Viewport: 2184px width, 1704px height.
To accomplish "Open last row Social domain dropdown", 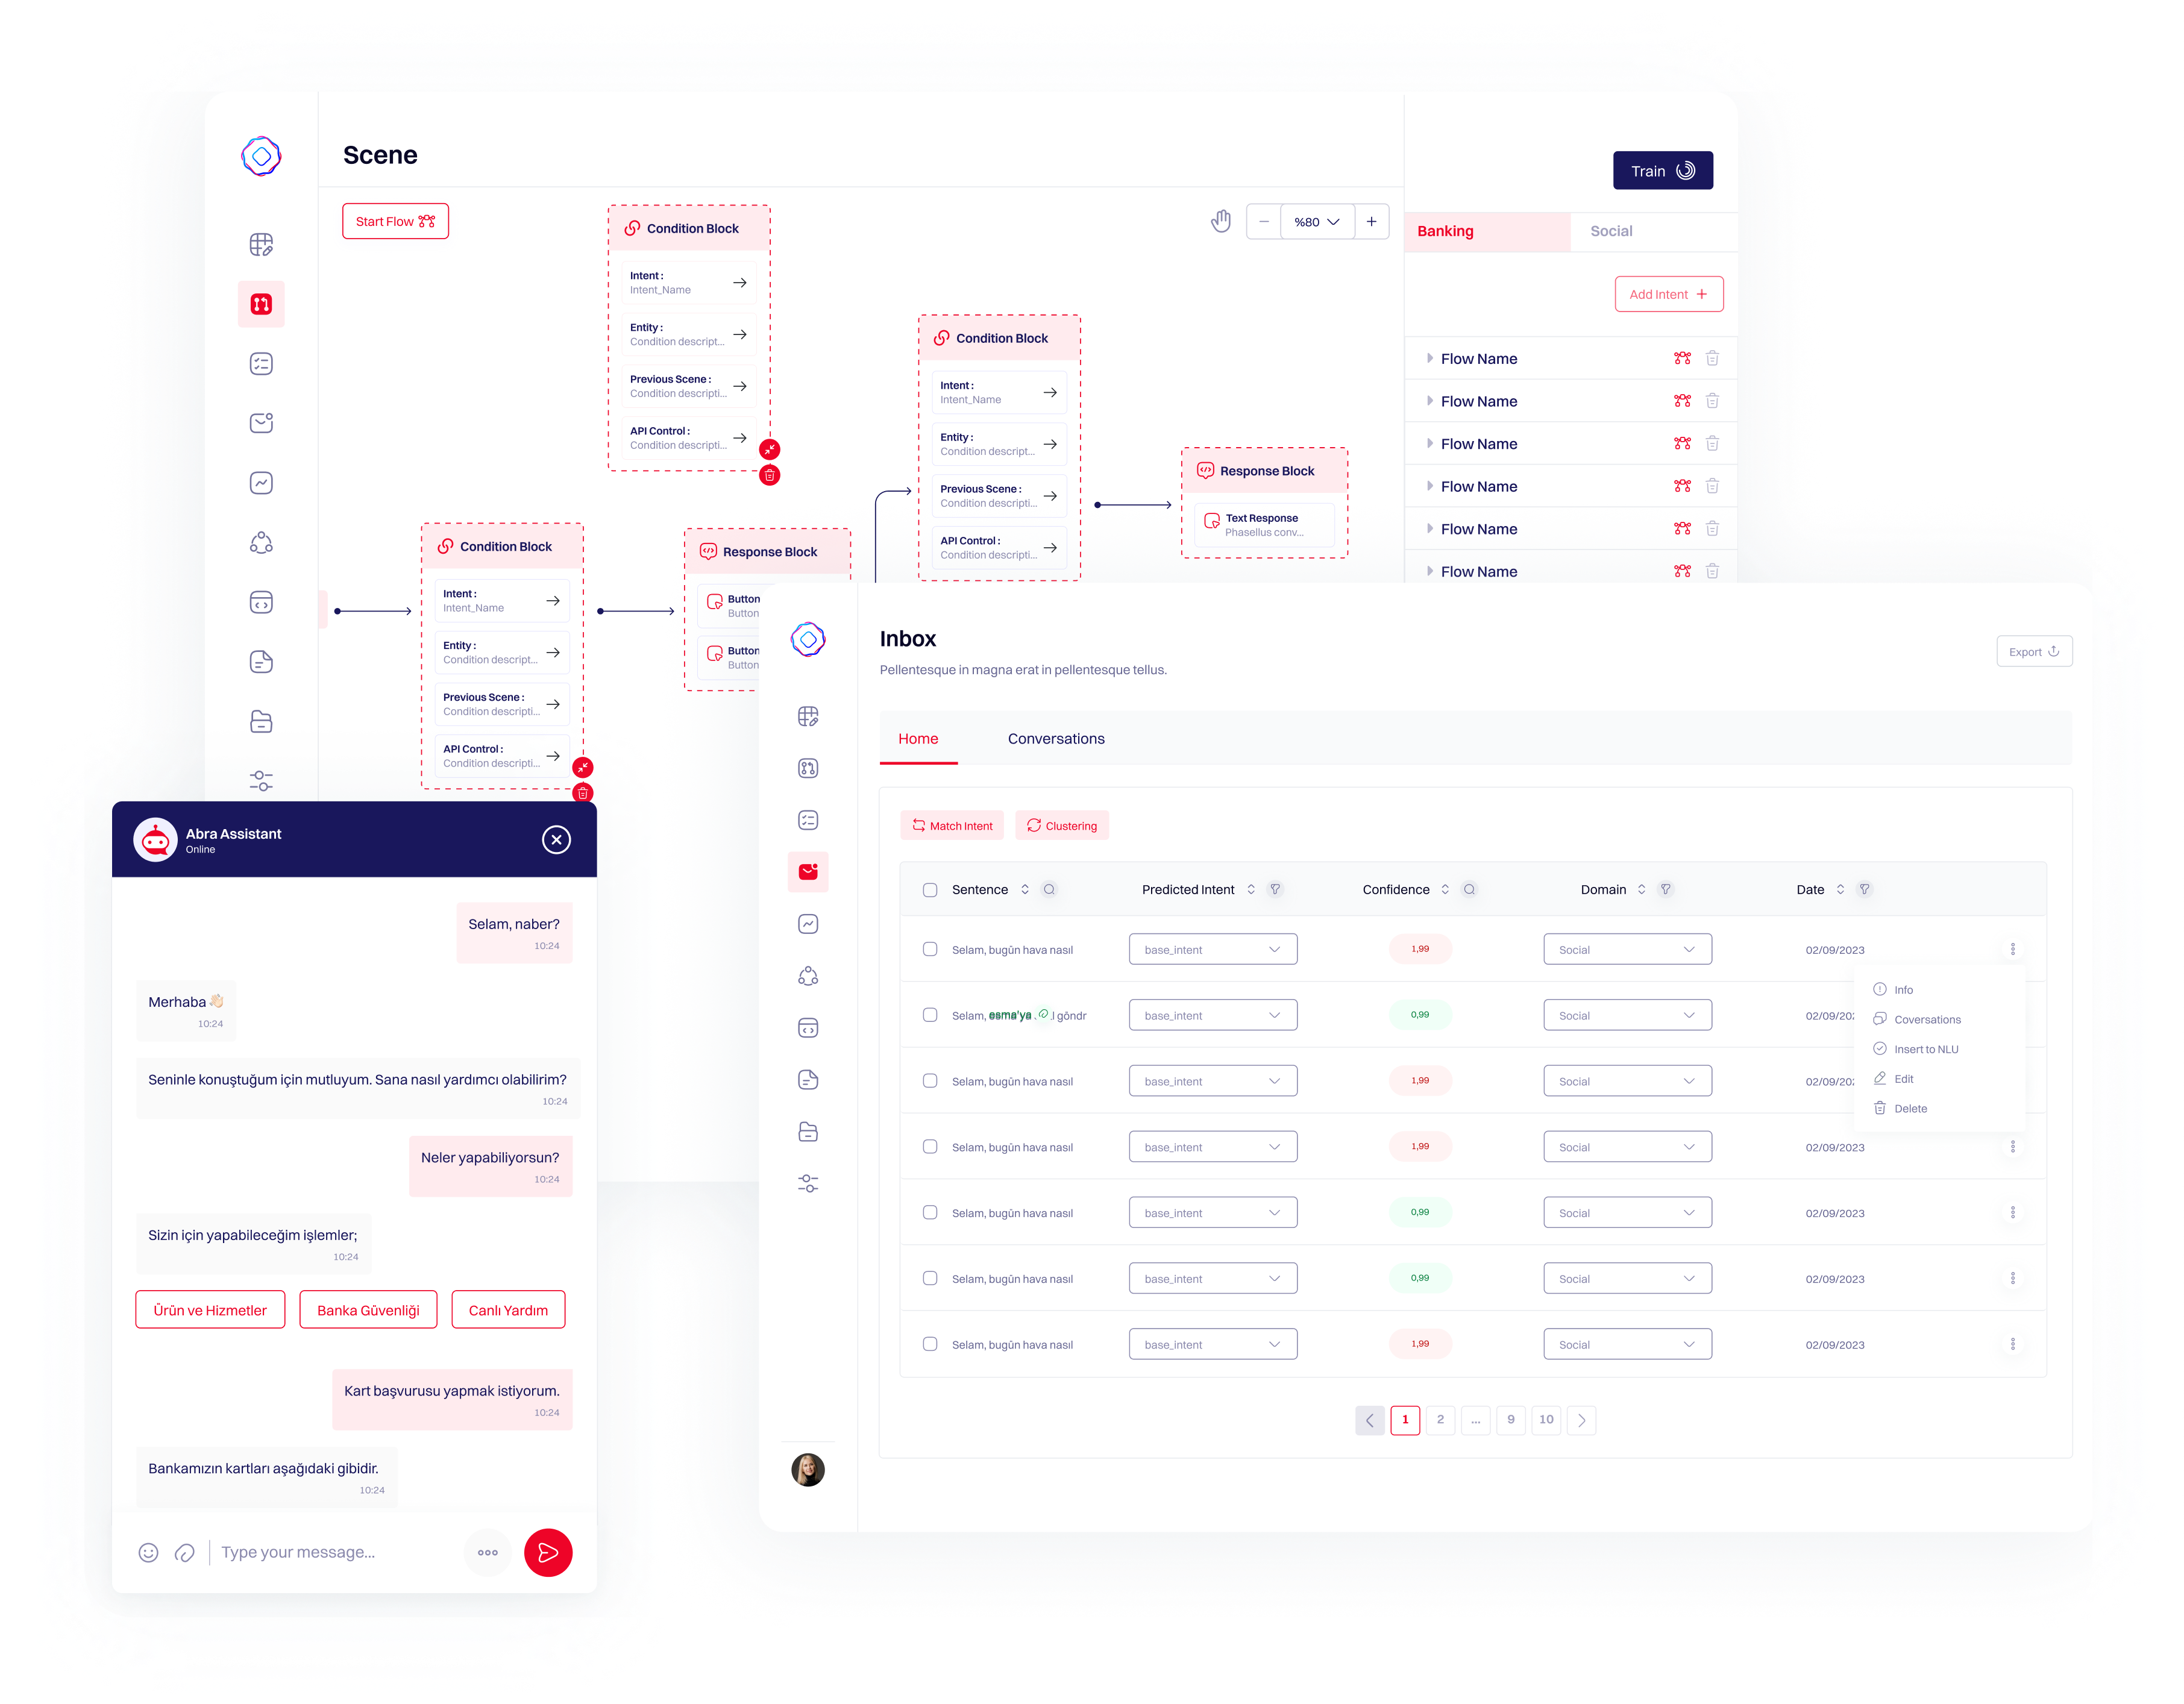I will click(x=1627, y=1344).
